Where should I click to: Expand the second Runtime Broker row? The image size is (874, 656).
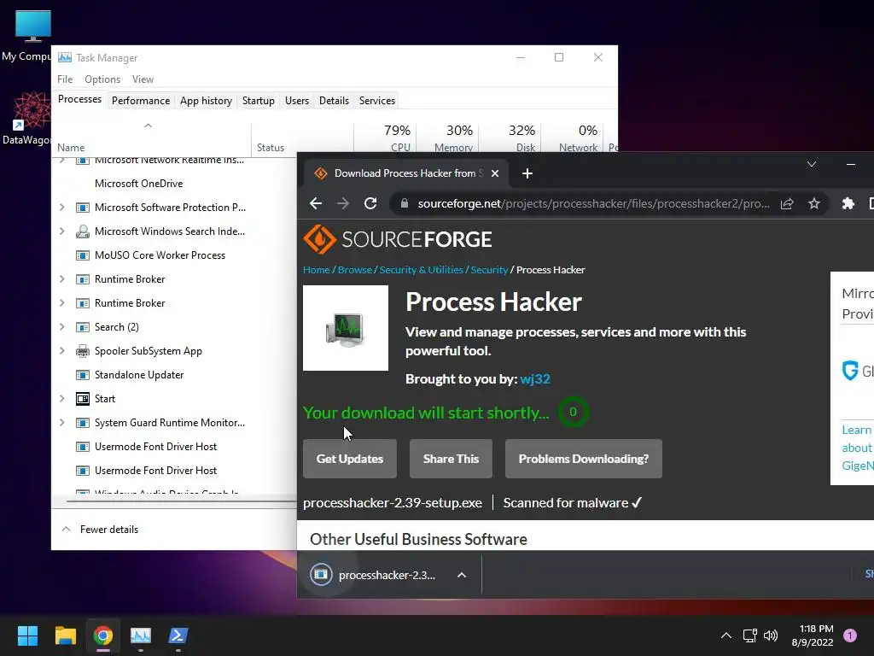(61, 303)
